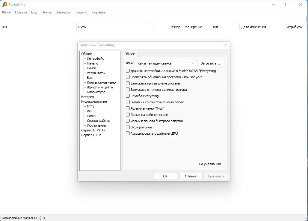Open the Язык language dropdown

[166, 63]
